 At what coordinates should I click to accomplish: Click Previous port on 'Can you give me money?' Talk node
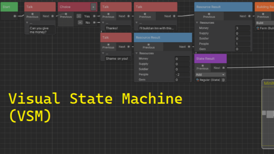tap(32, 14)
